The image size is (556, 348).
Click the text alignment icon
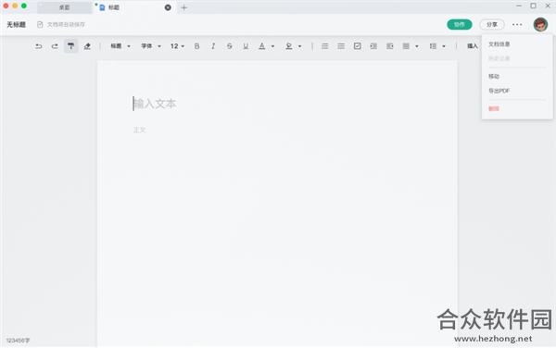tap(406, 46)
